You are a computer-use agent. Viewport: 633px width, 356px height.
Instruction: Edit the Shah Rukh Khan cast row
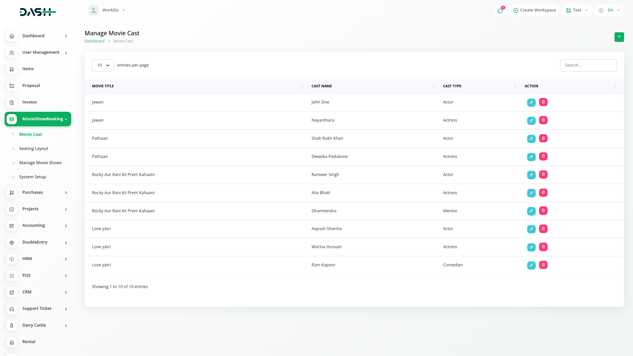pyautogui.click(x=531, y=139)
